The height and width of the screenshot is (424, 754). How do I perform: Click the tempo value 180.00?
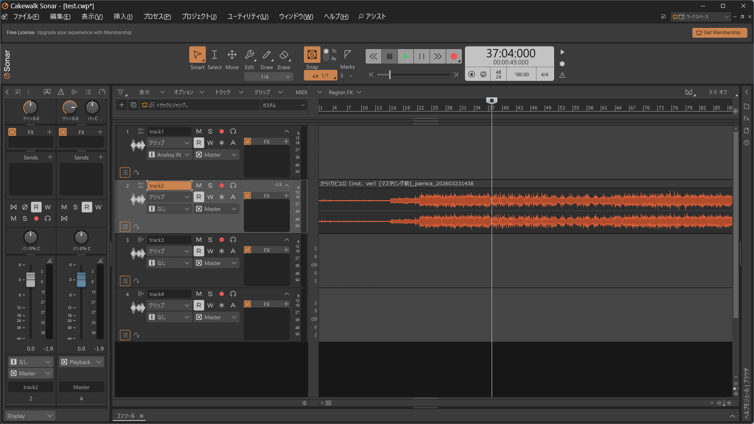(x=522, y=75)
